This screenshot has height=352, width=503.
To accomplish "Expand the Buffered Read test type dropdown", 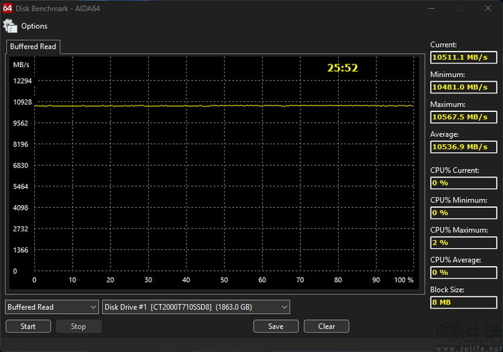I will pos(52,307).
